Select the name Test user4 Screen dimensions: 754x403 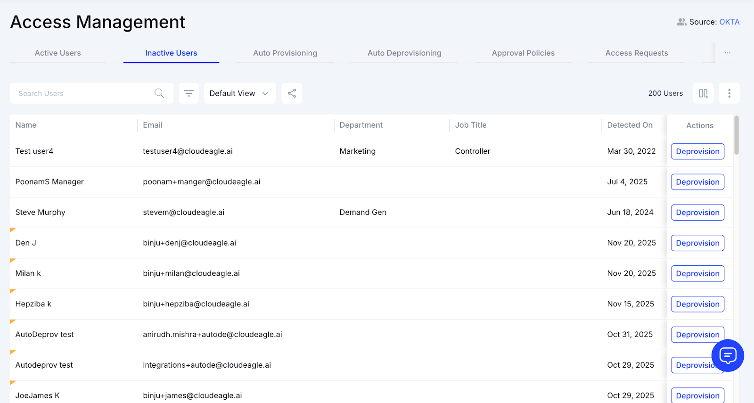pyautogui.click(x=34, y=151)
